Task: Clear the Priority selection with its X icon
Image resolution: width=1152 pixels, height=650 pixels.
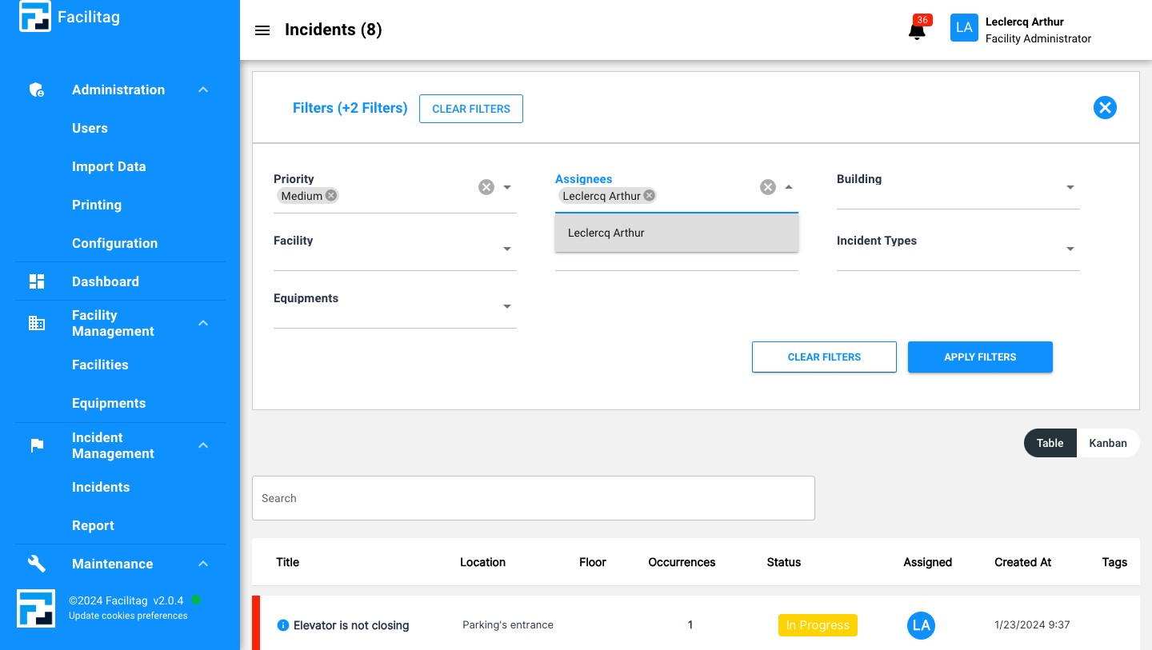Action: [x=486, y=186]
